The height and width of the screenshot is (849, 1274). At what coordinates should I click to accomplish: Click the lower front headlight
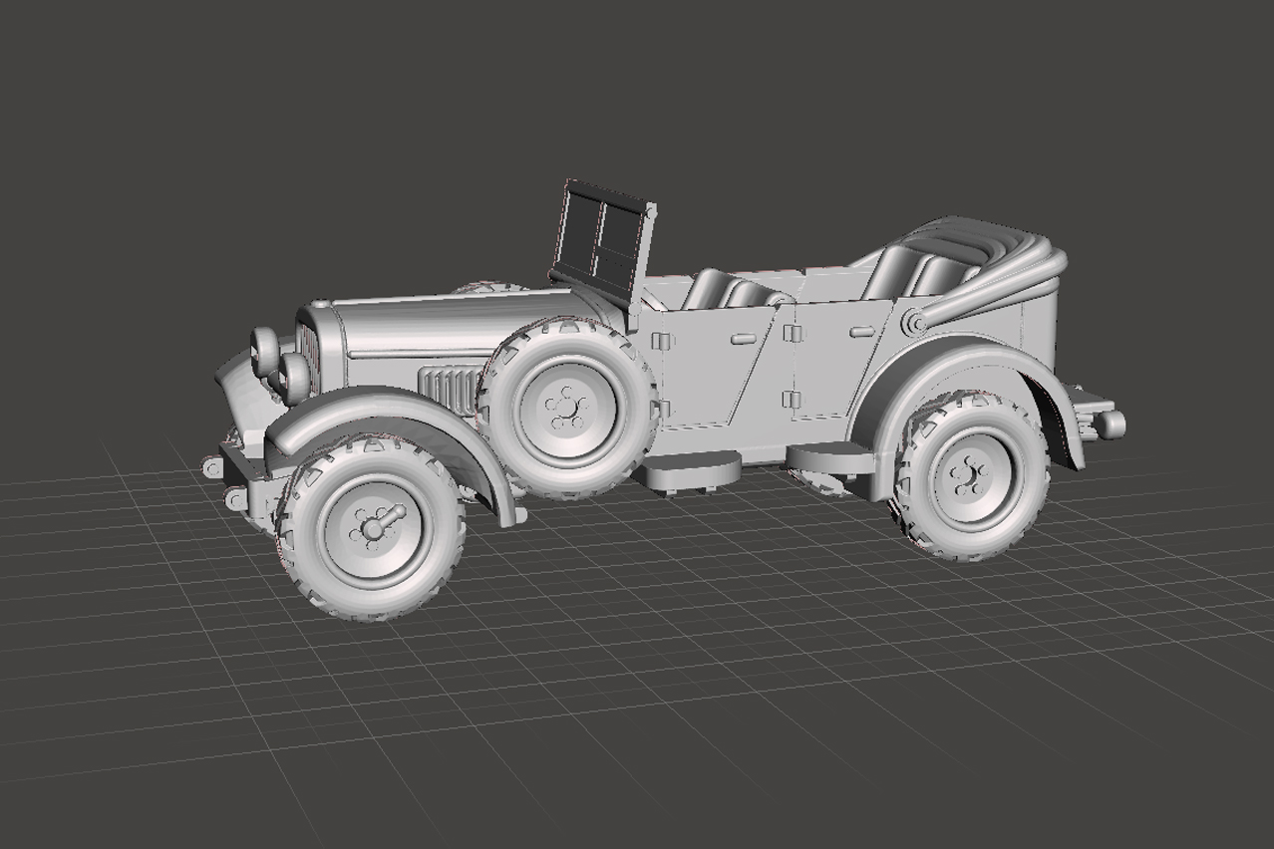coord(294,378)
